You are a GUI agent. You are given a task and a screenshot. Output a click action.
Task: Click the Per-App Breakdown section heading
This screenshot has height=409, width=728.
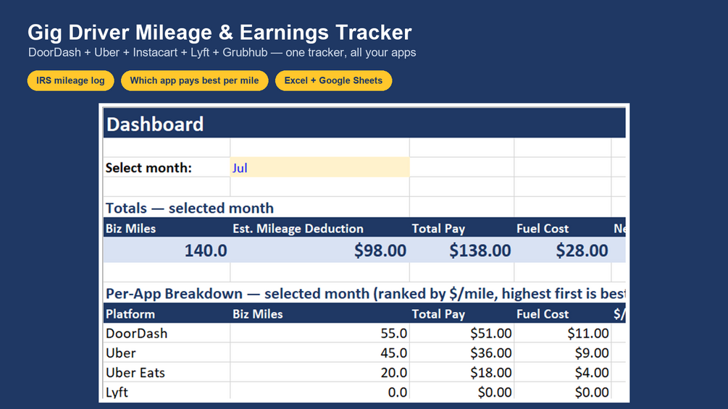point(365,293)
